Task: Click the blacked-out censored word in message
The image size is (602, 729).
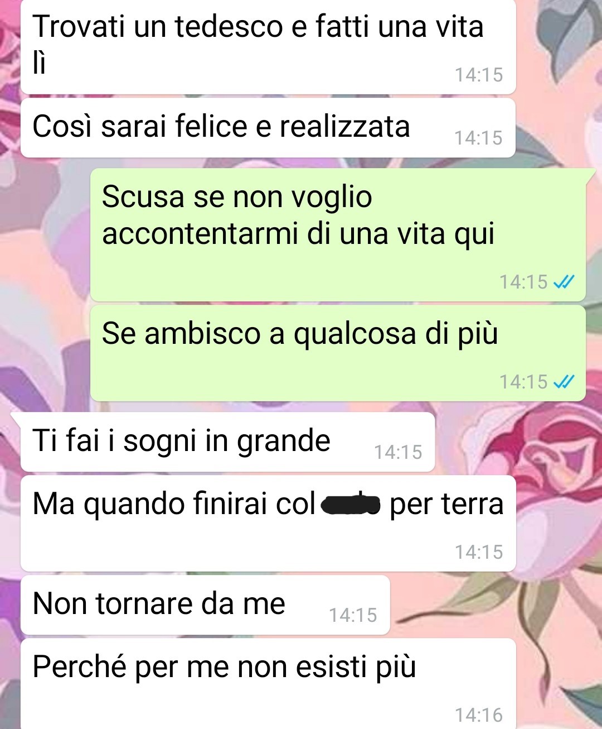Action: (x=350, y=505)
